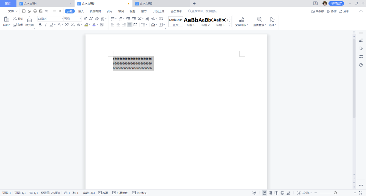Switch to the 引用 References tab

pyautogui.click(x=109, y=11)
